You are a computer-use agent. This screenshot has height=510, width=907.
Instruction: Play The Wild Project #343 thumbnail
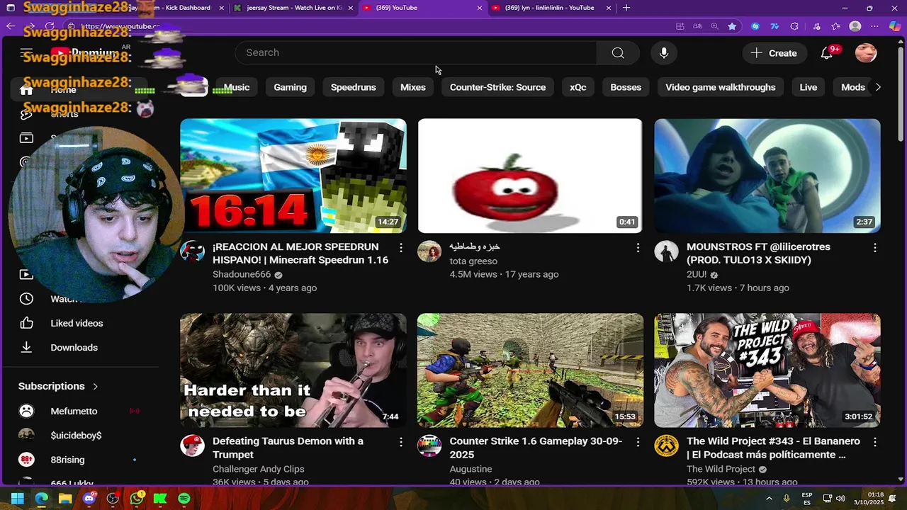click(767, 370)
